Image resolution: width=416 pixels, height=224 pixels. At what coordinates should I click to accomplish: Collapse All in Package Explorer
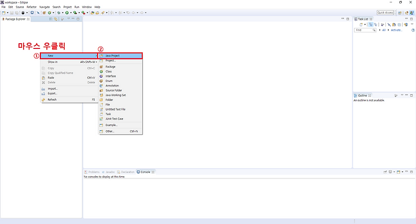coord(51,19)
